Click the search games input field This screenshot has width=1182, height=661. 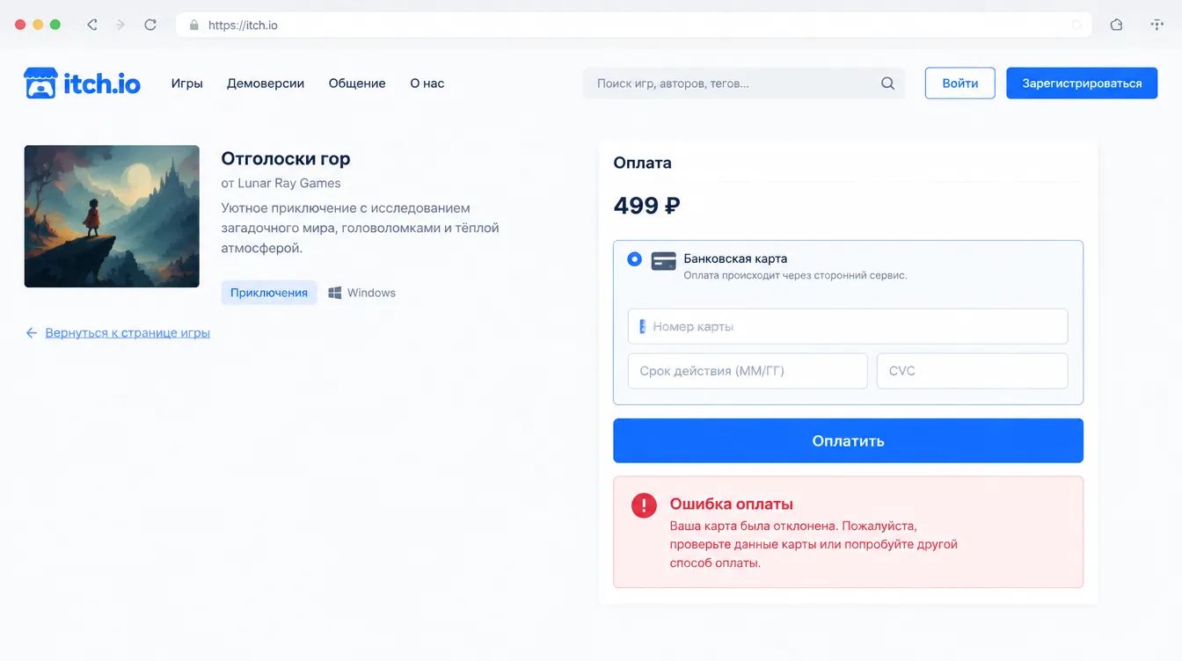(744, 84)
